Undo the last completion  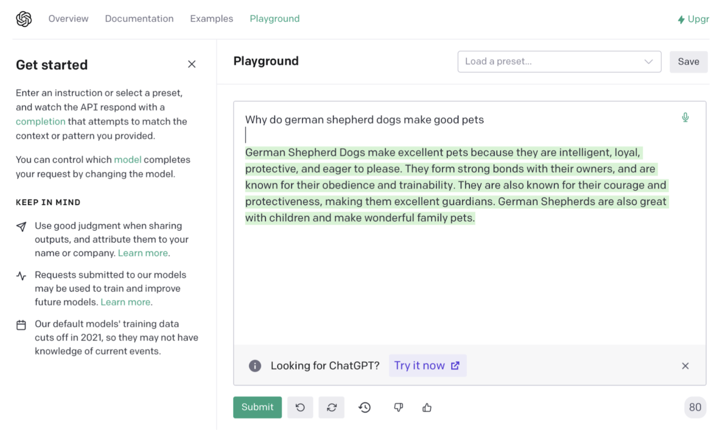click(300, 407)
